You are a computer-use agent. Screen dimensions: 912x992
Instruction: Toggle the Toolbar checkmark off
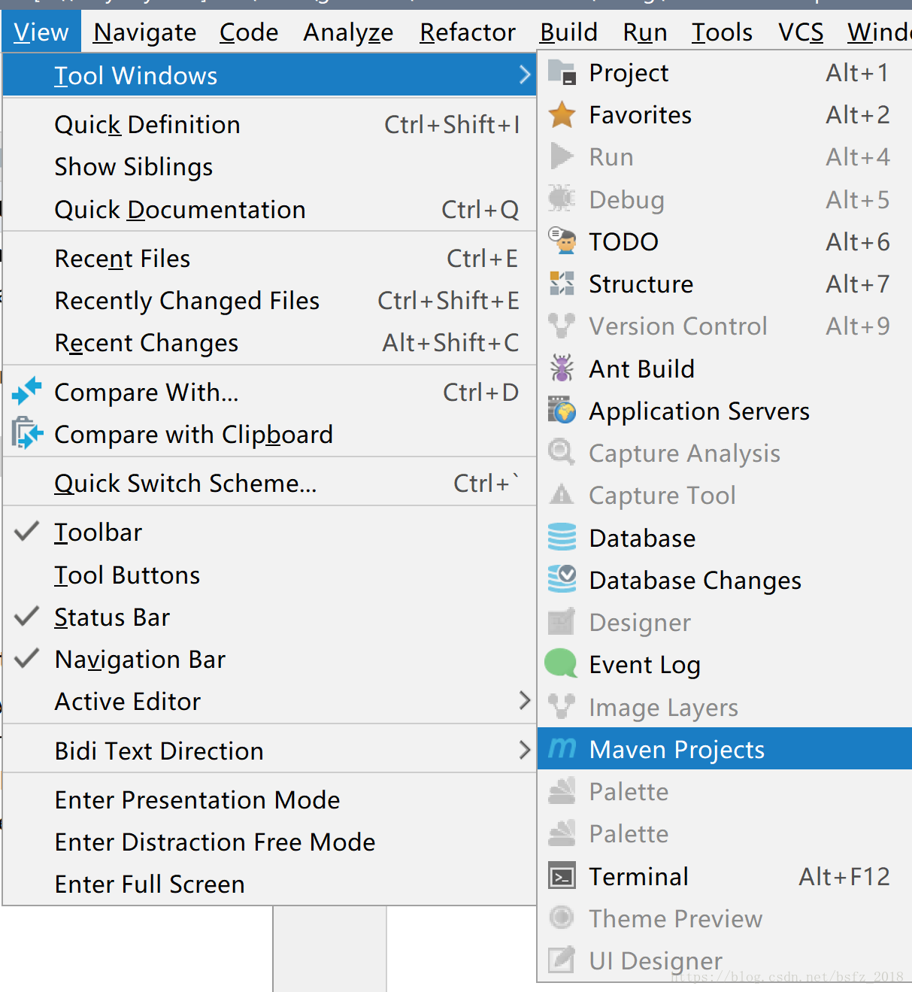27,532
